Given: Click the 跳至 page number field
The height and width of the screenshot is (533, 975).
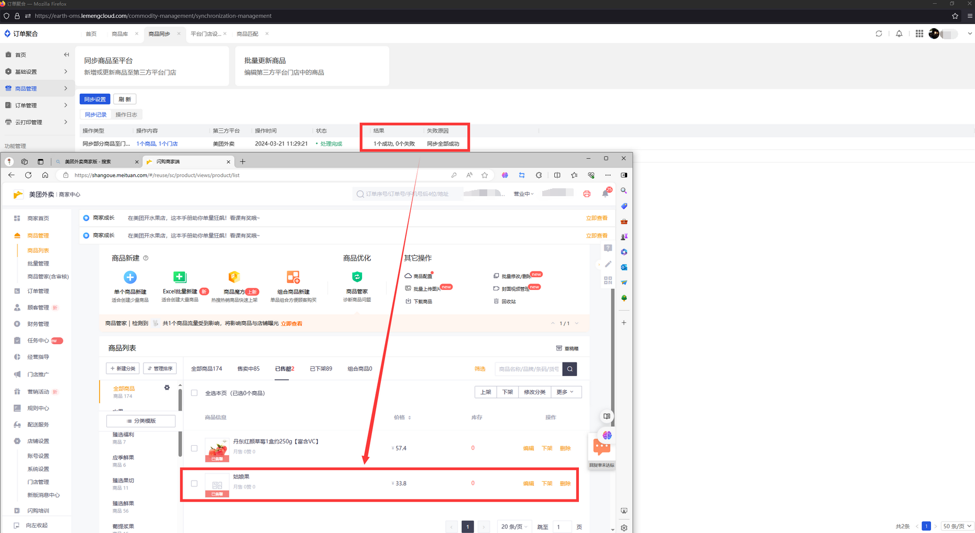Looking at the screenshot, I should click(x=562, y=527).
